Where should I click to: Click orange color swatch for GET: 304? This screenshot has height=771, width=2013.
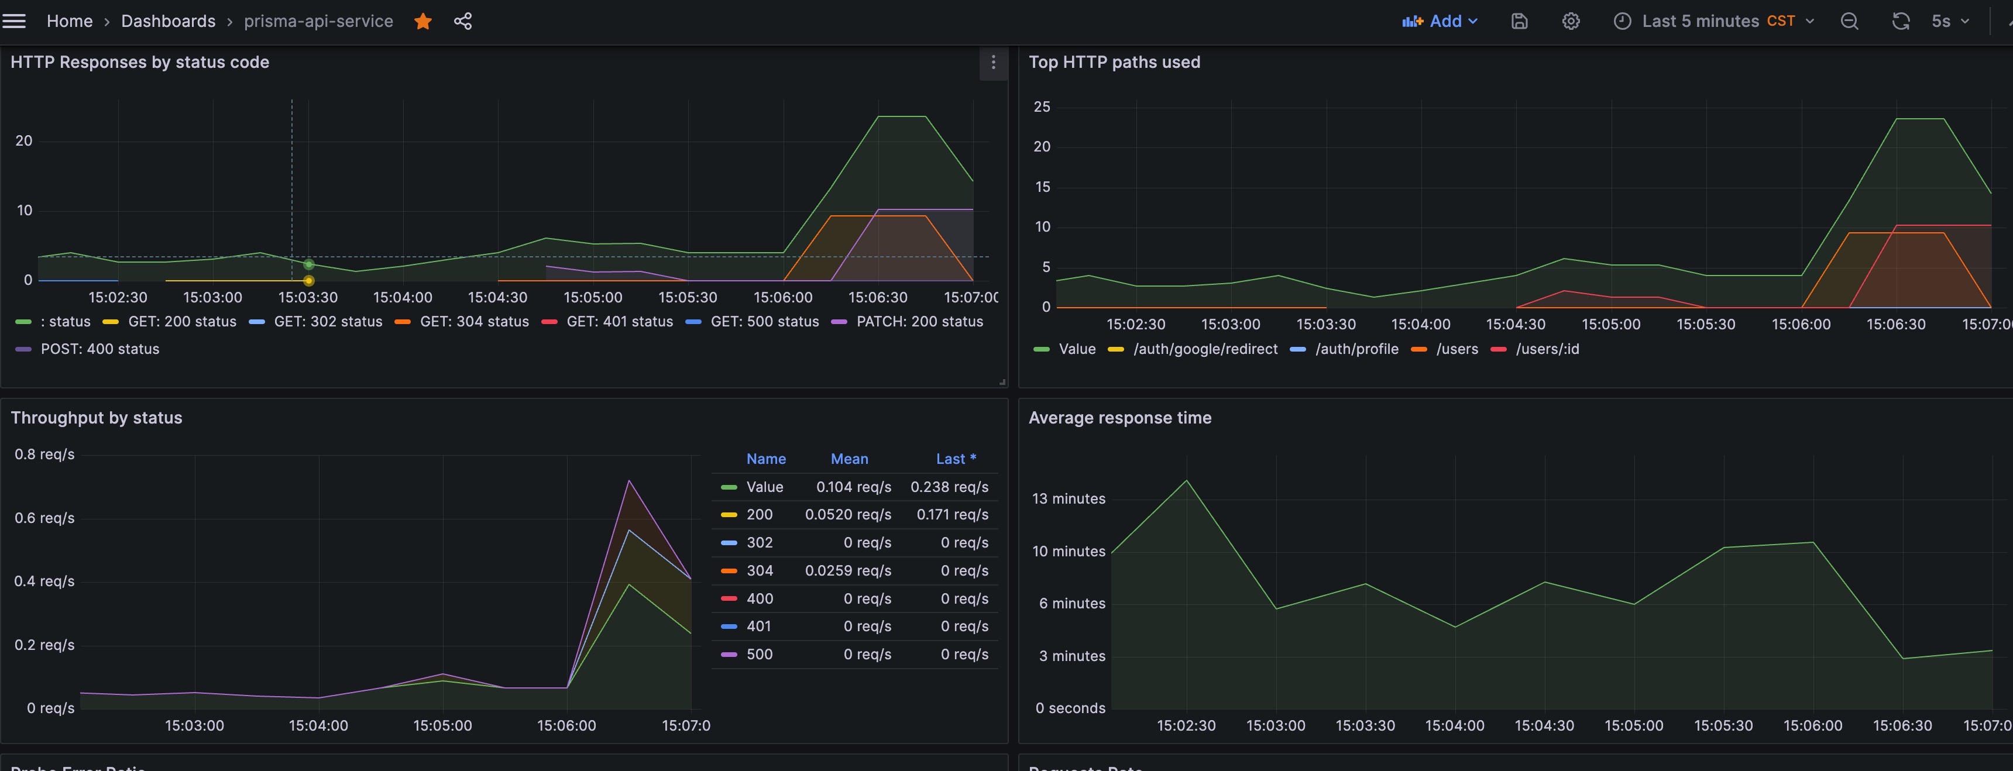[403, 322]
